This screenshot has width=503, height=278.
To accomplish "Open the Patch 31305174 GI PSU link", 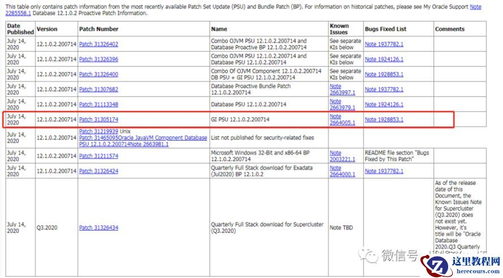I will 98,120.
